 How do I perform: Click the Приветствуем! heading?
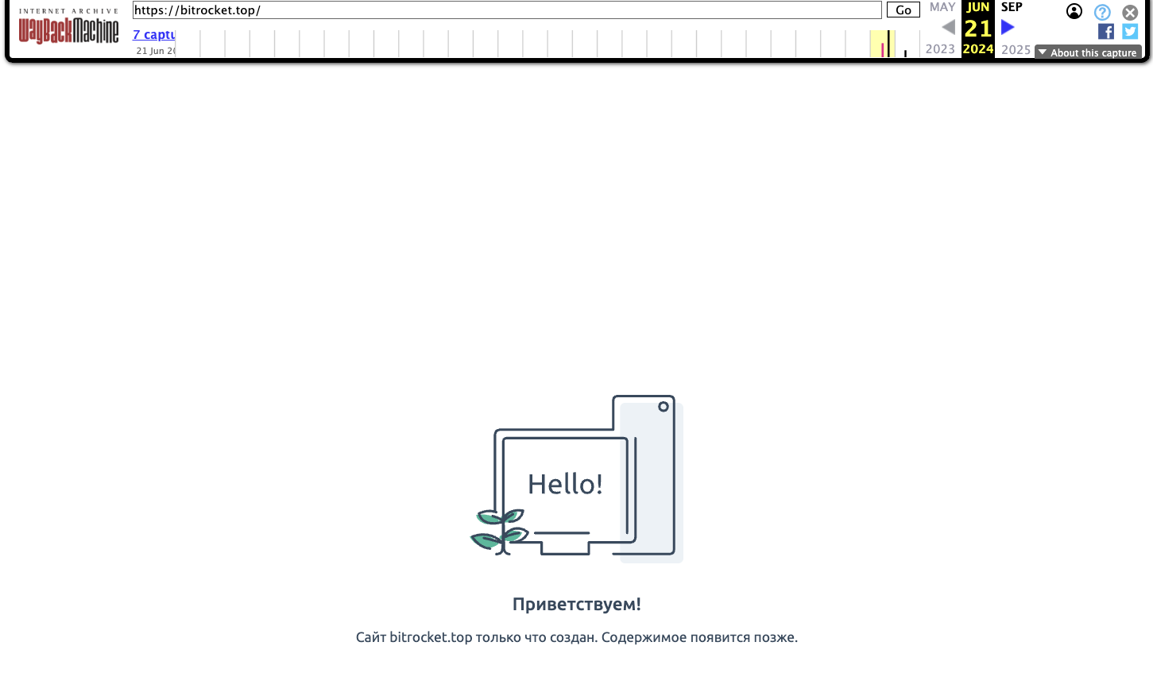(x=576, y=604)
